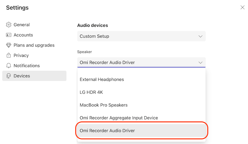Click the Plans and upgrades diamond icon
248x144 pixels.
pyautogui.click(x=9, y=45)
